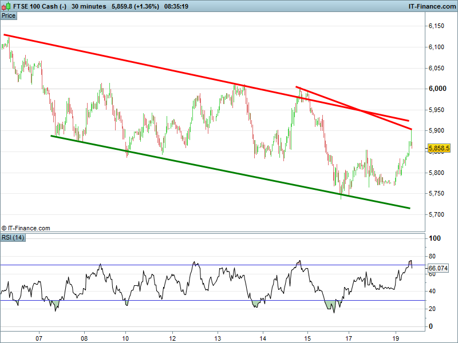This screenshot has width=458, height=343.
Task: Click the 5,700 price axis label
Action: pos(437,215)
